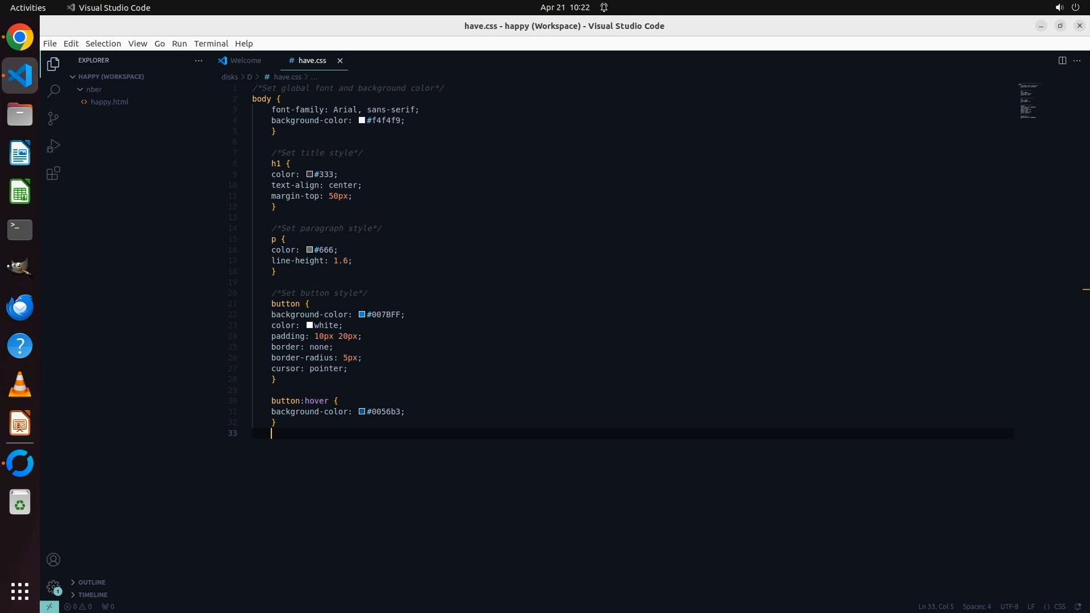The height and width of the screenshot is (613, 1090).
Task: Click the Spaces: 4 indentation button
Action: tap(976, 606)
